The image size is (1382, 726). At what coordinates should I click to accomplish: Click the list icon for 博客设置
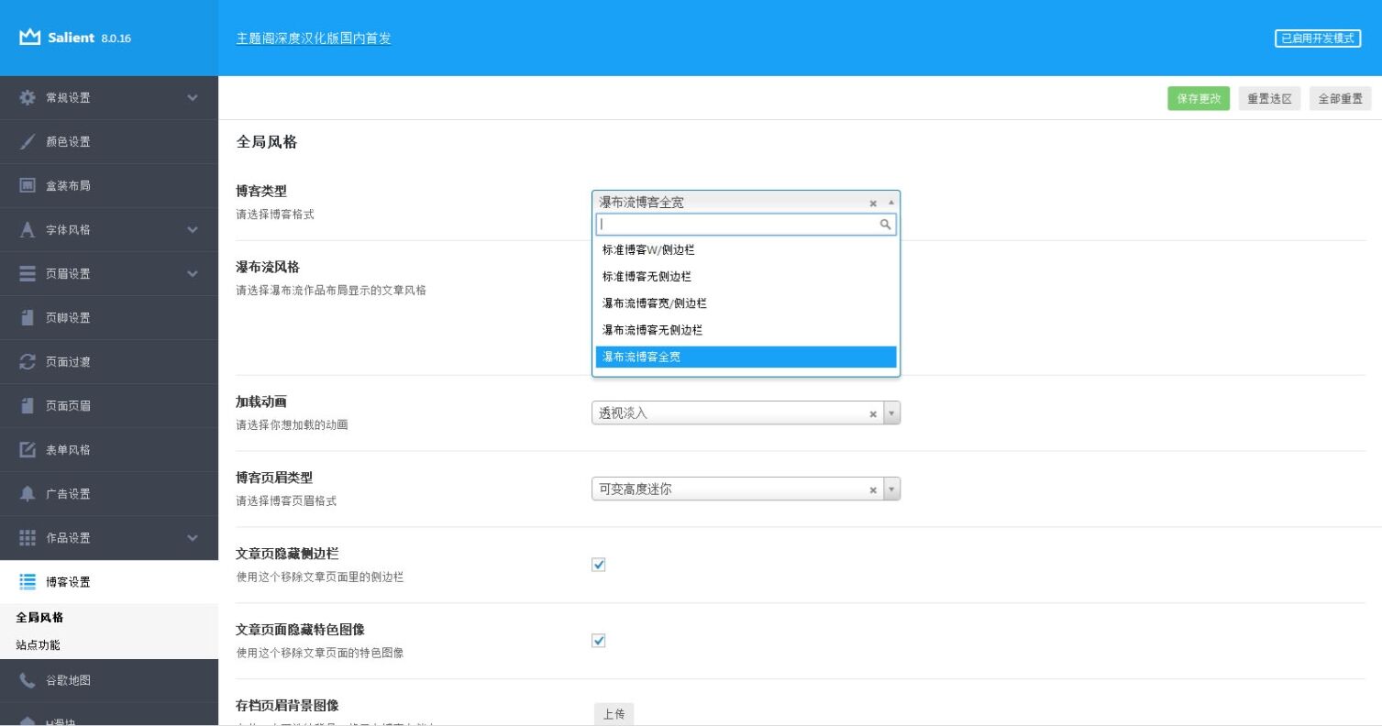tap(28, 581)
